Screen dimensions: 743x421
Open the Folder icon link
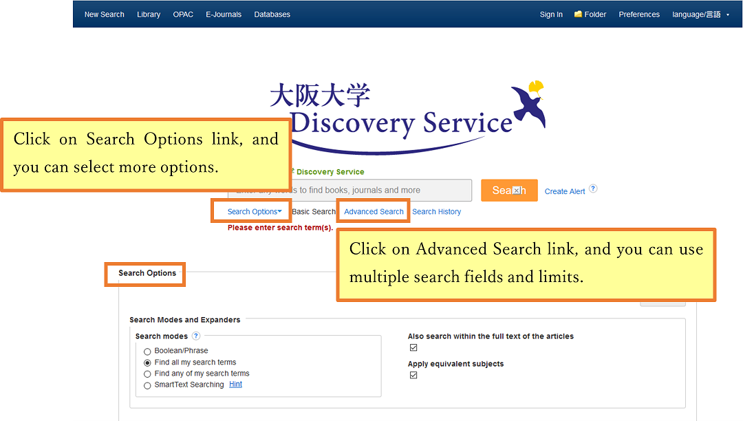coord(590,14)
